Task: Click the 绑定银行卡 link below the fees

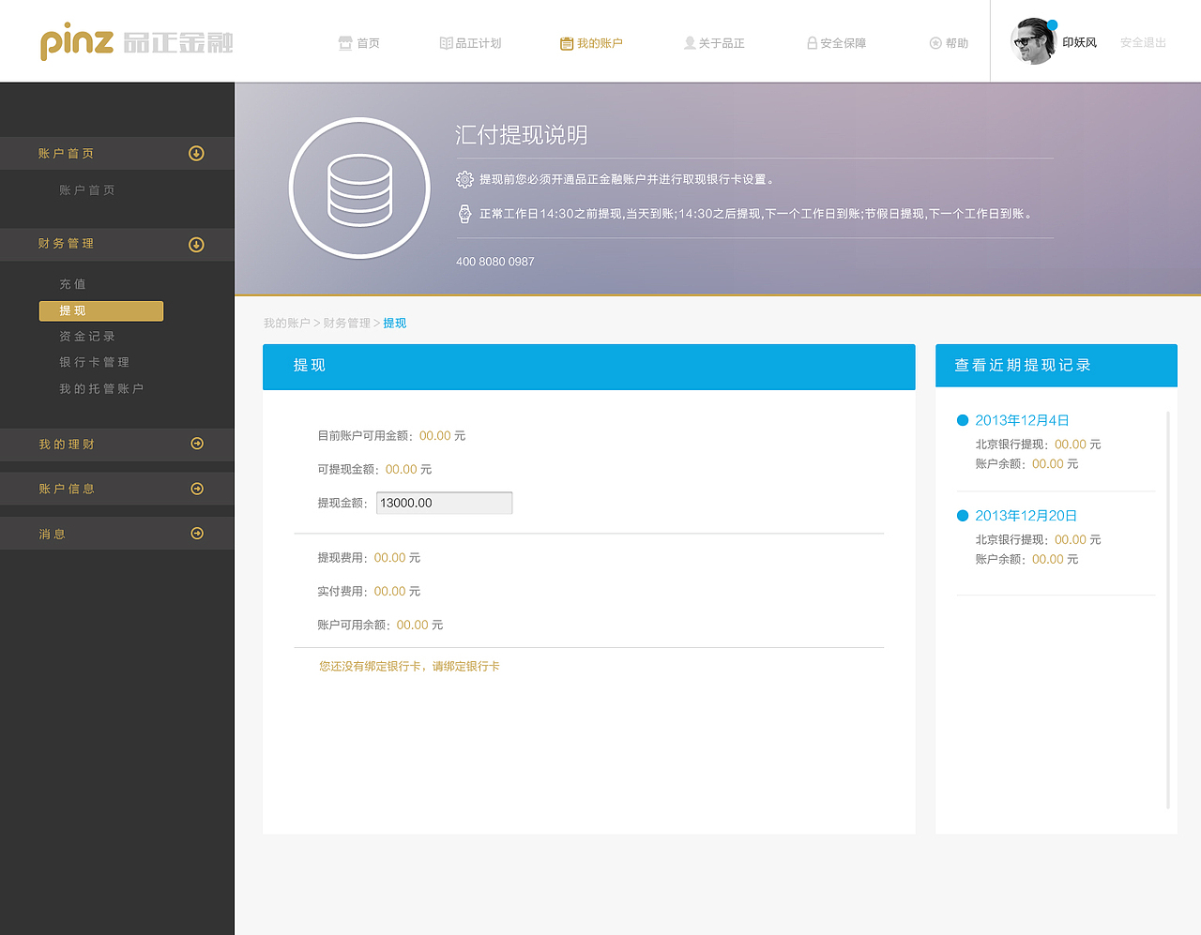Action: (472, 666)
